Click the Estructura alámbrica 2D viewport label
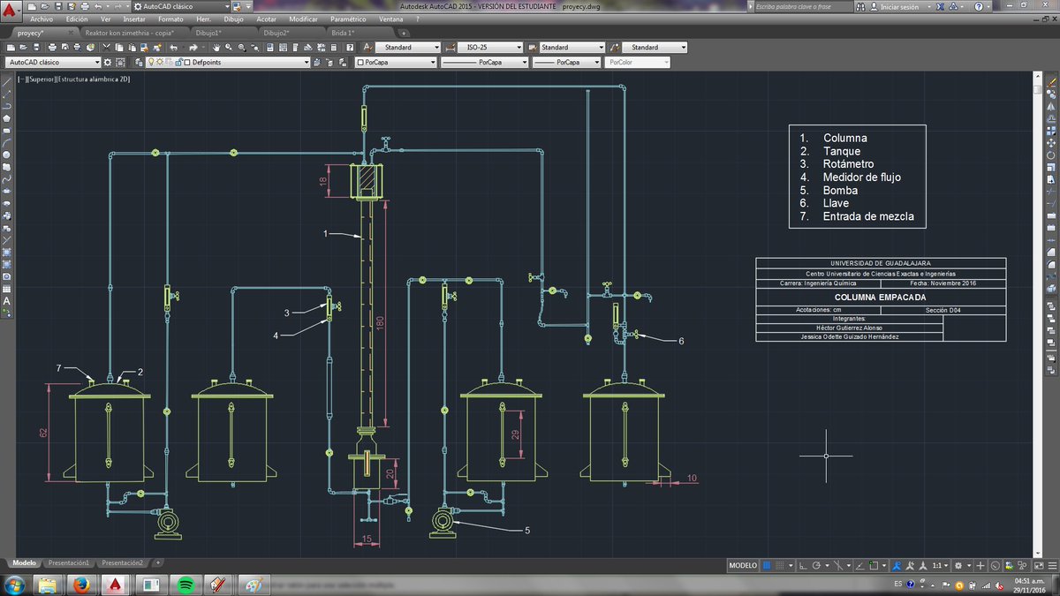The height and width of the screenshot is (596, 1060). (93, 79)
